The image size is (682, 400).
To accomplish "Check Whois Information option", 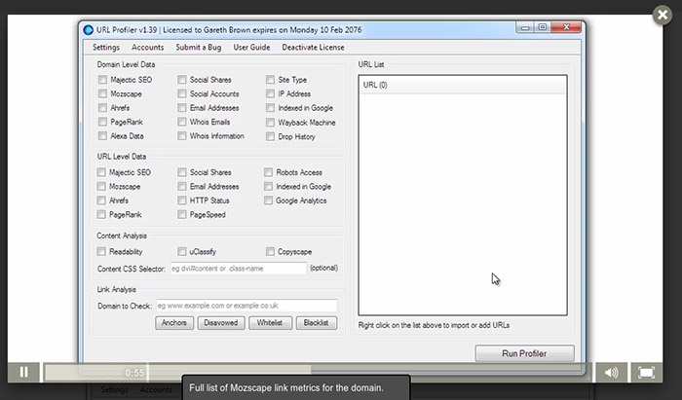I will pos(182,136).
